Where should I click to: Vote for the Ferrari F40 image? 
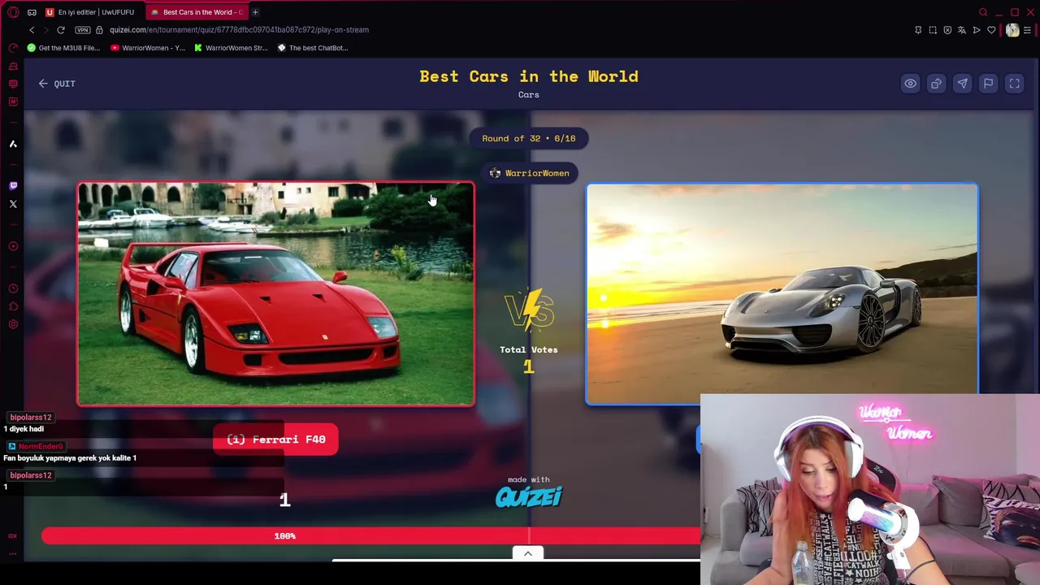(276, 294)
